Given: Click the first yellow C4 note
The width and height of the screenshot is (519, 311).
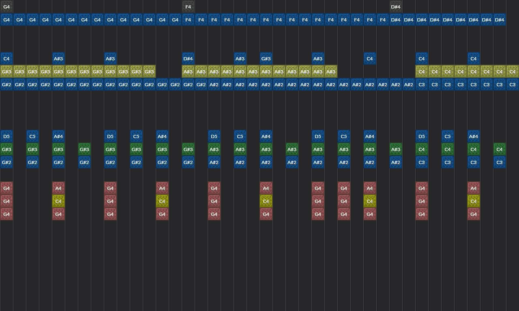Looking at the screenshot, I should (58, 201).
